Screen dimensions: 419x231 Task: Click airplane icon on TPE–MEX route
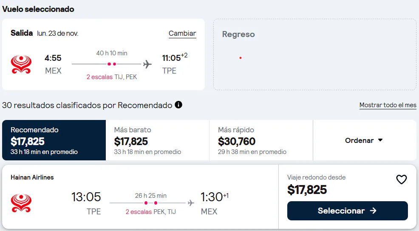[x=191, y=203]
